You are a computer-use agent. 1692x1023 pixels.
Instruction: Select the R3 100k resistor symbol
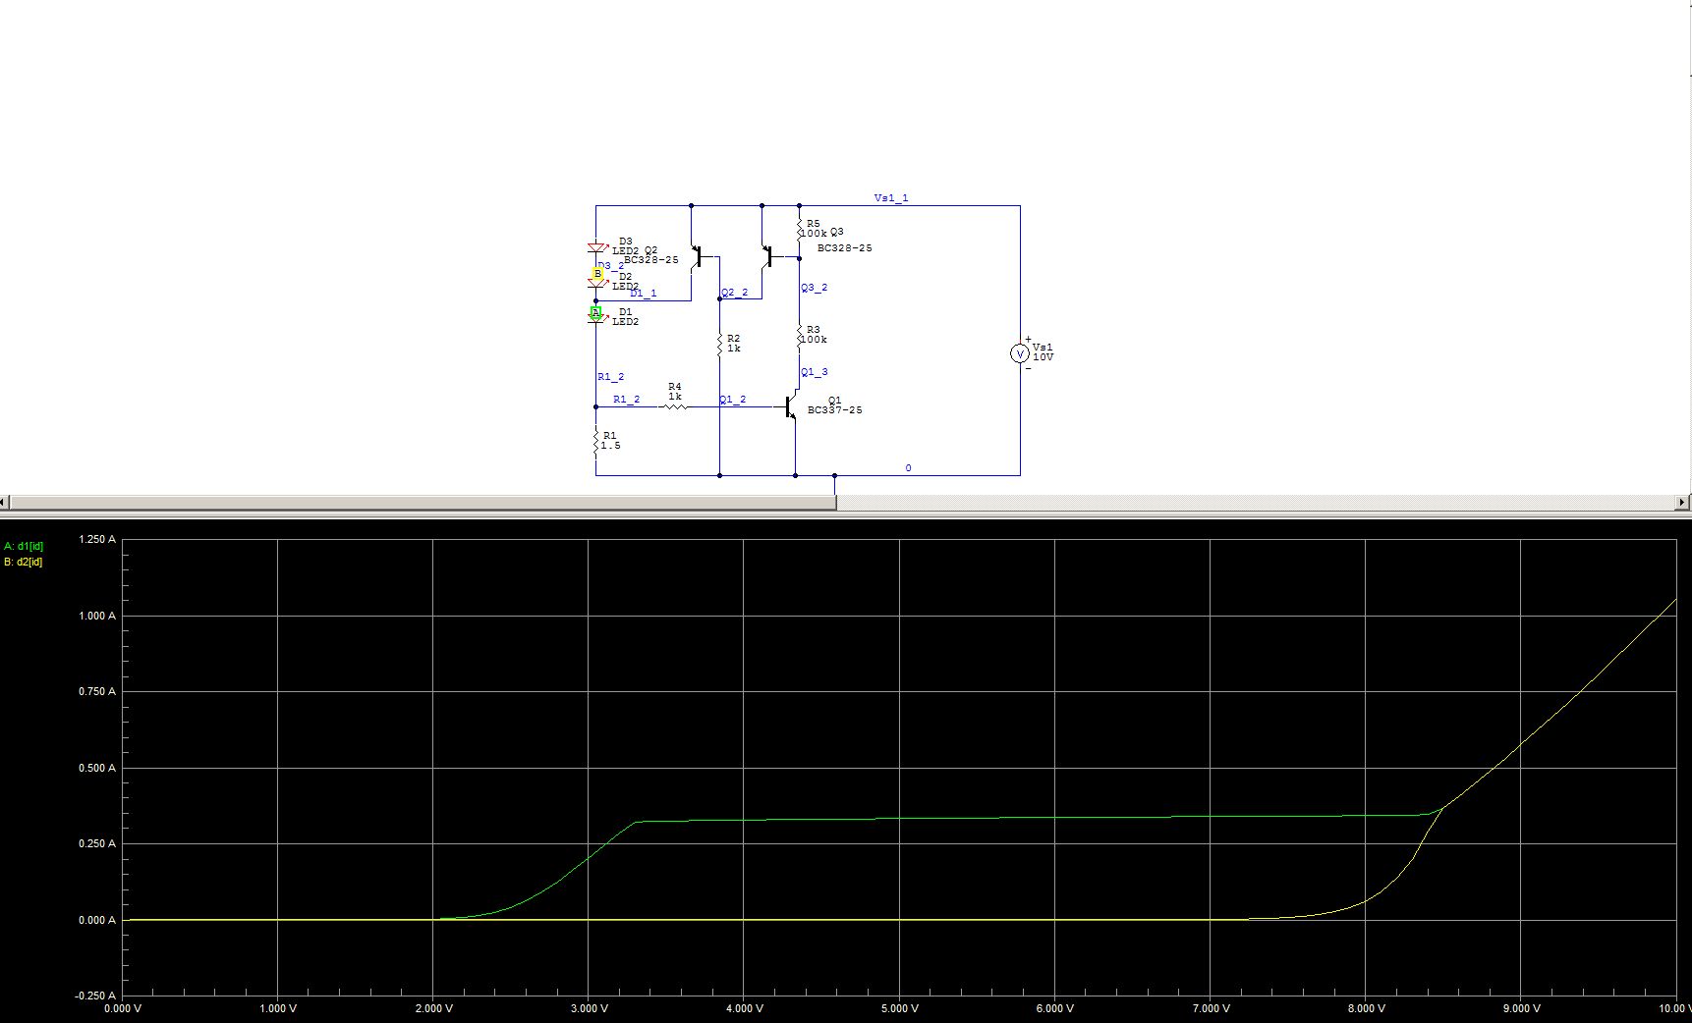coord(799,336)
